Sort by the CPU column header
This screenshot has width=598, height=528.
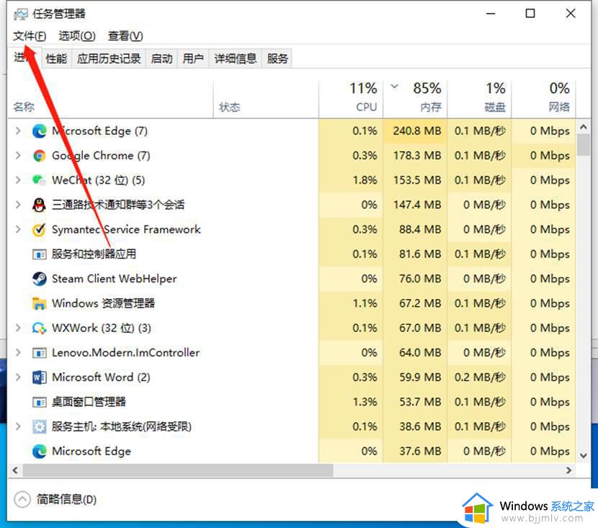coord(351,100)
